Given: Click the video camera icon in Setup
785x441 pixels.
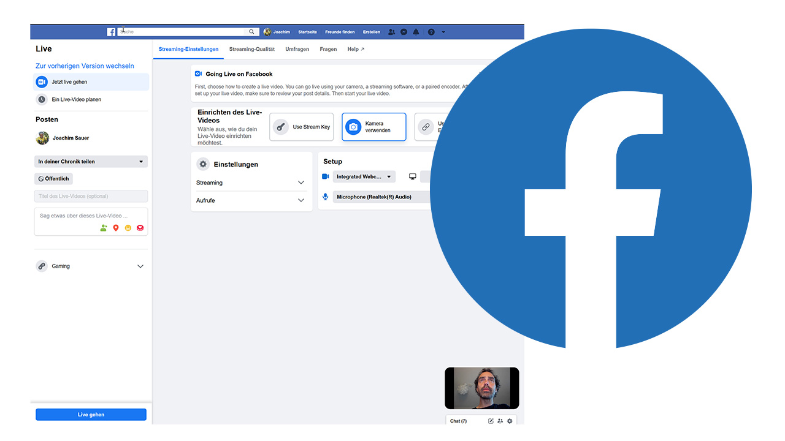Looking at the screenshot, I should click(x=326, y=176).
